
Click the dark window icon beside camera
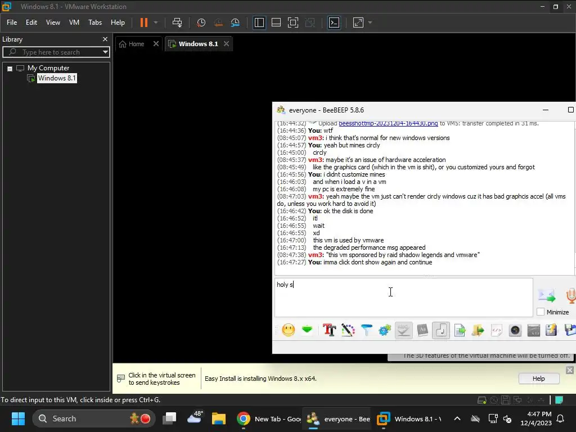point(533,330)
